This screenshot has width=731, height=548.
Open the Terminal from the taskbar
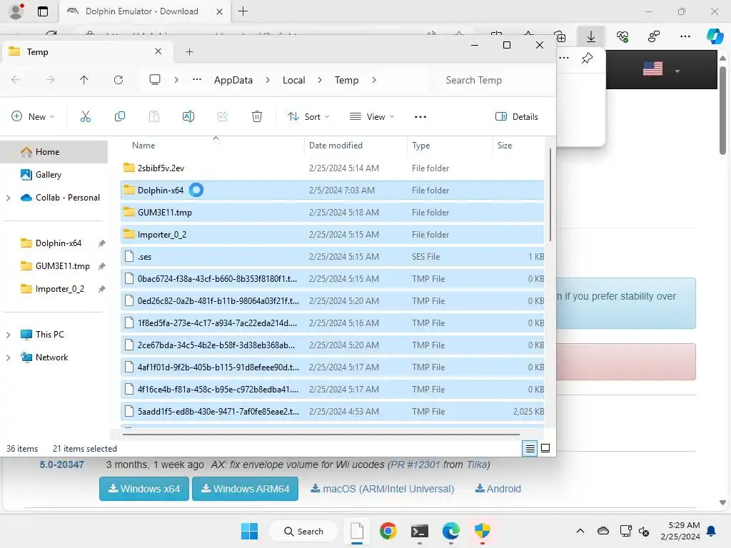tap(420, 531)
